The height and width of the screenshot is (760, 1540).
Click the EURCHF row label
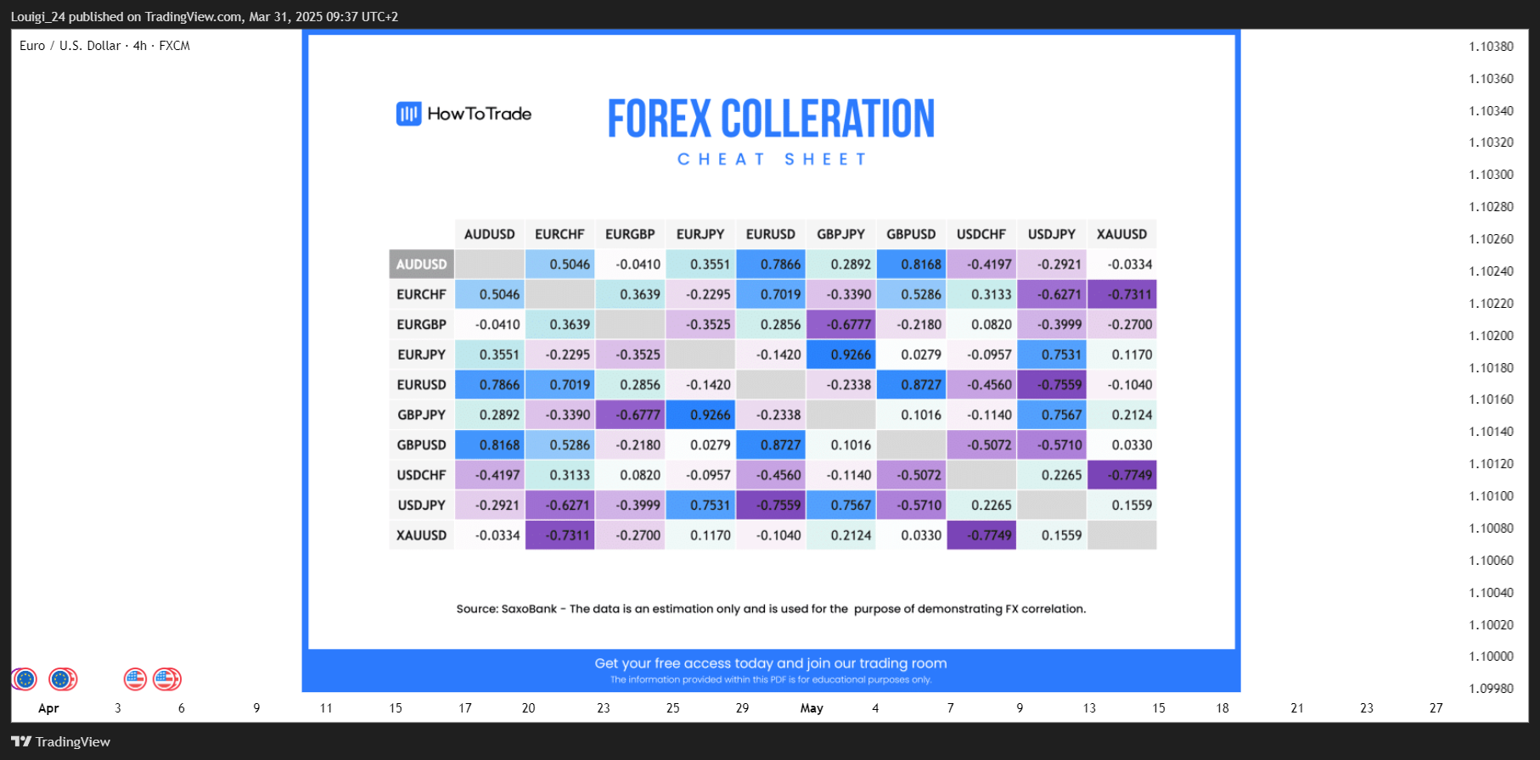click(x=421, y=294)
